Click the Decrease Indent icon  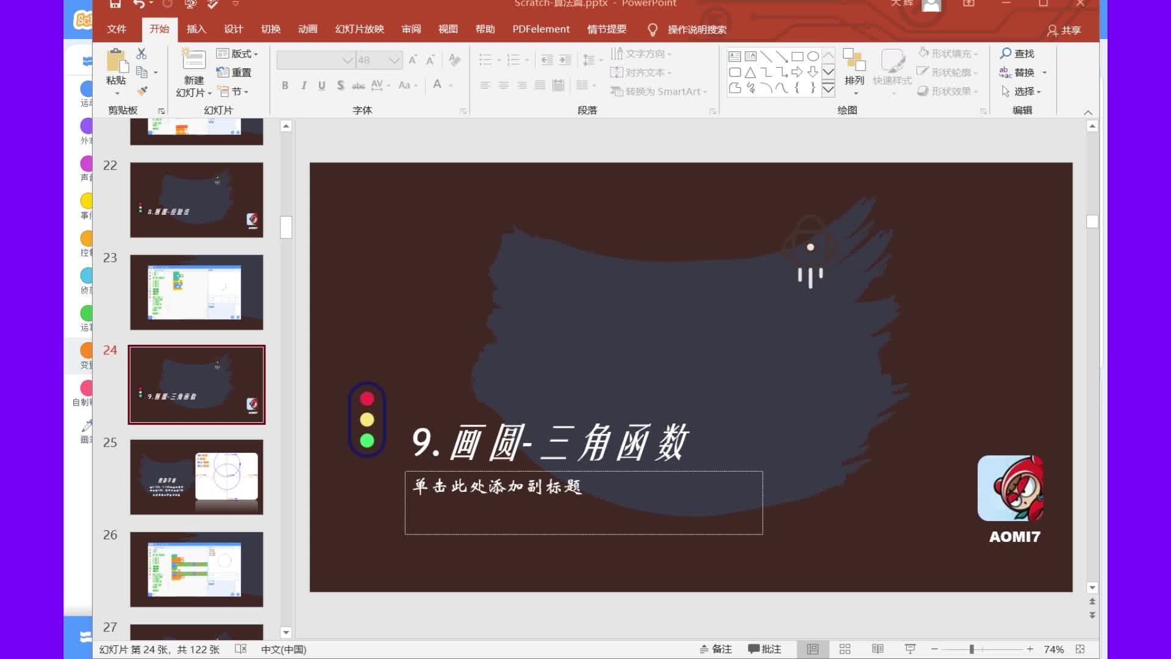pos(547,60)
